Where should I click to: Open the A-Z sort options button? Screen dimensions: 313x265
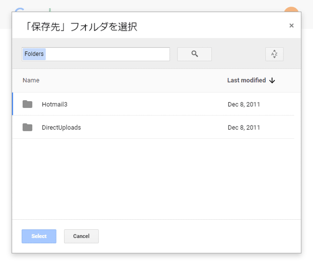point(274,54)
